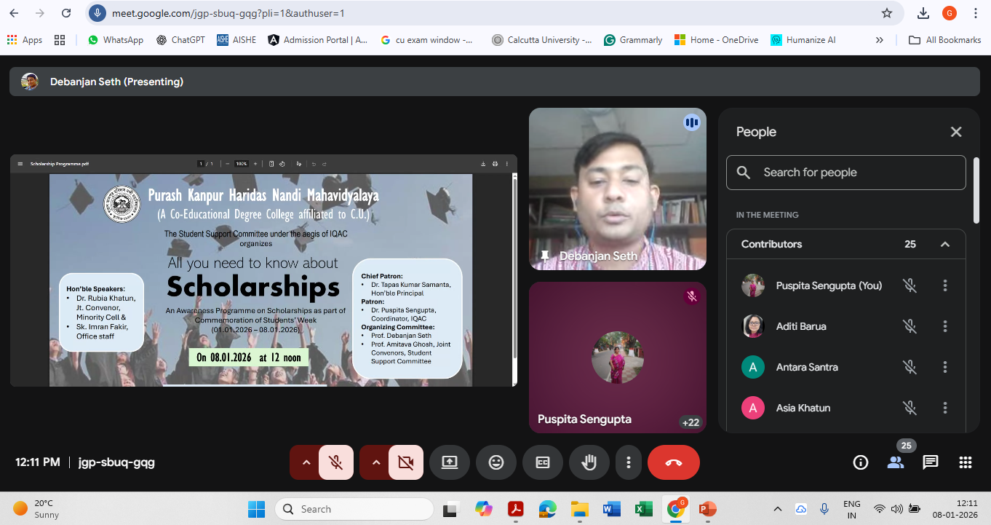Mute Asia Khatun in the meeting
The height and width of the screenshot is (525, 991).
(x=910, y=408)
